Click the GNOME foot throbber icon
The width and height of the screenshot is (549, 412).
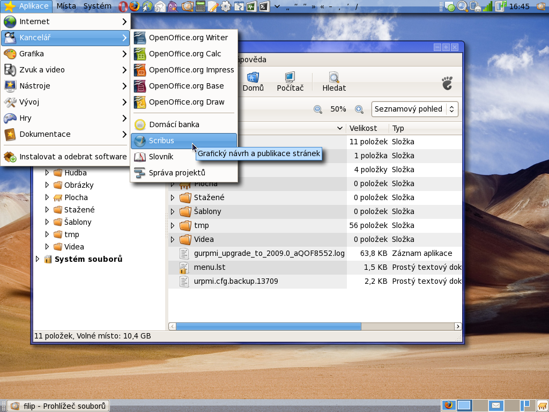point(447,83)
